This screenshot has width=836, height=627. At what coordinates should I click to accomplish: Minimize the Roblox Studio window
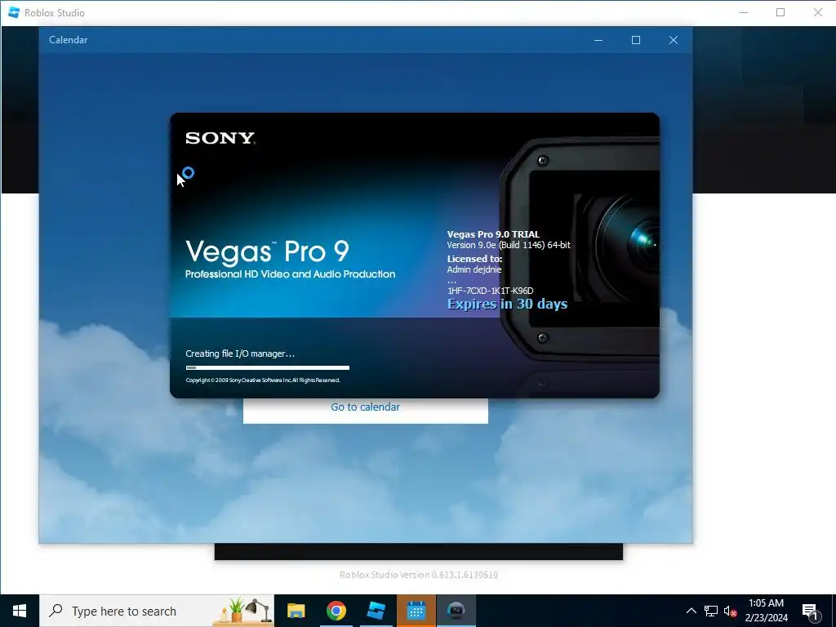pos(744,12)
